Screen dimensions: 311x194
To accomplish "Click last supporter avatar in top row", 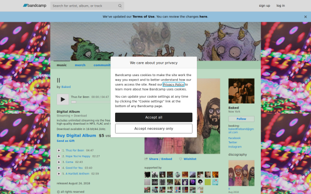I will pyautogui.click(x=215, y=175).
